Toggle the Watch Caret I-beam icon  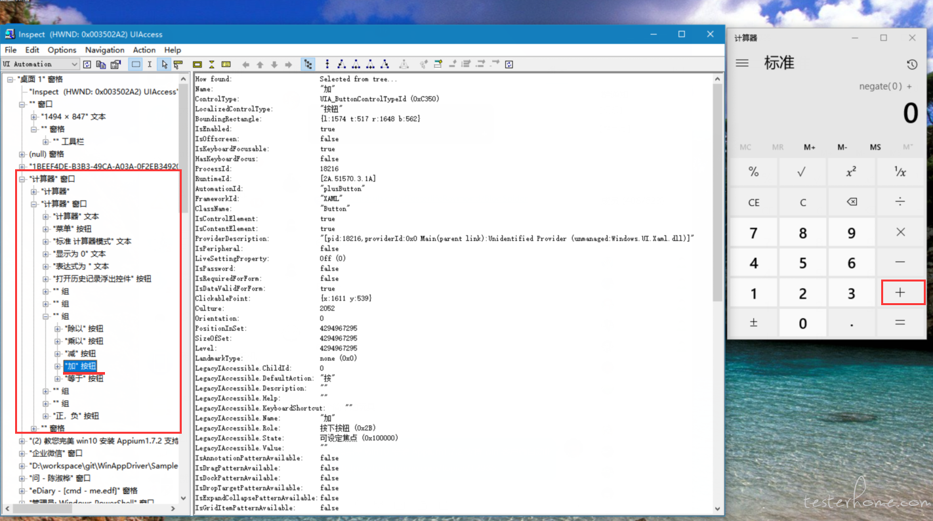tap(150, 64)
